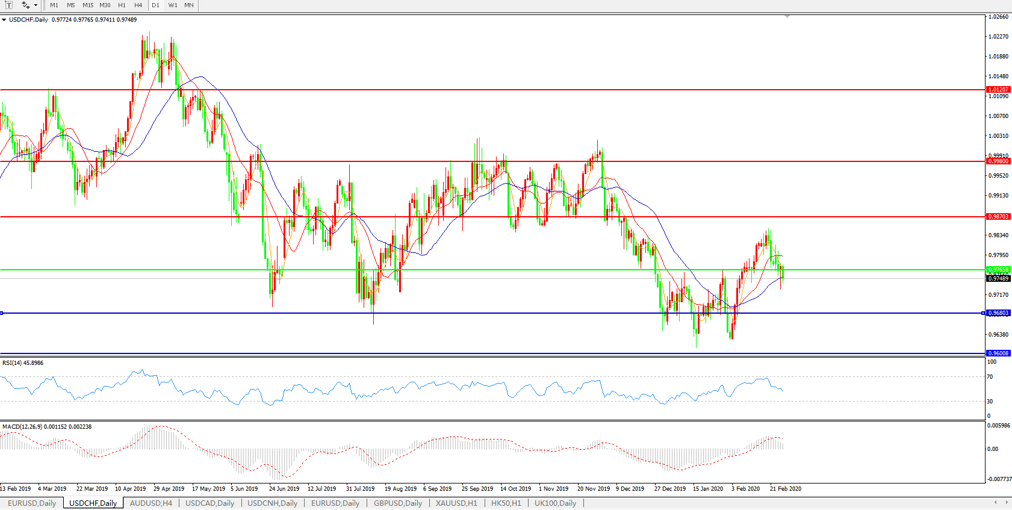
Task: Go to the UK100,Daily chart tab
Action: (555, 503)
